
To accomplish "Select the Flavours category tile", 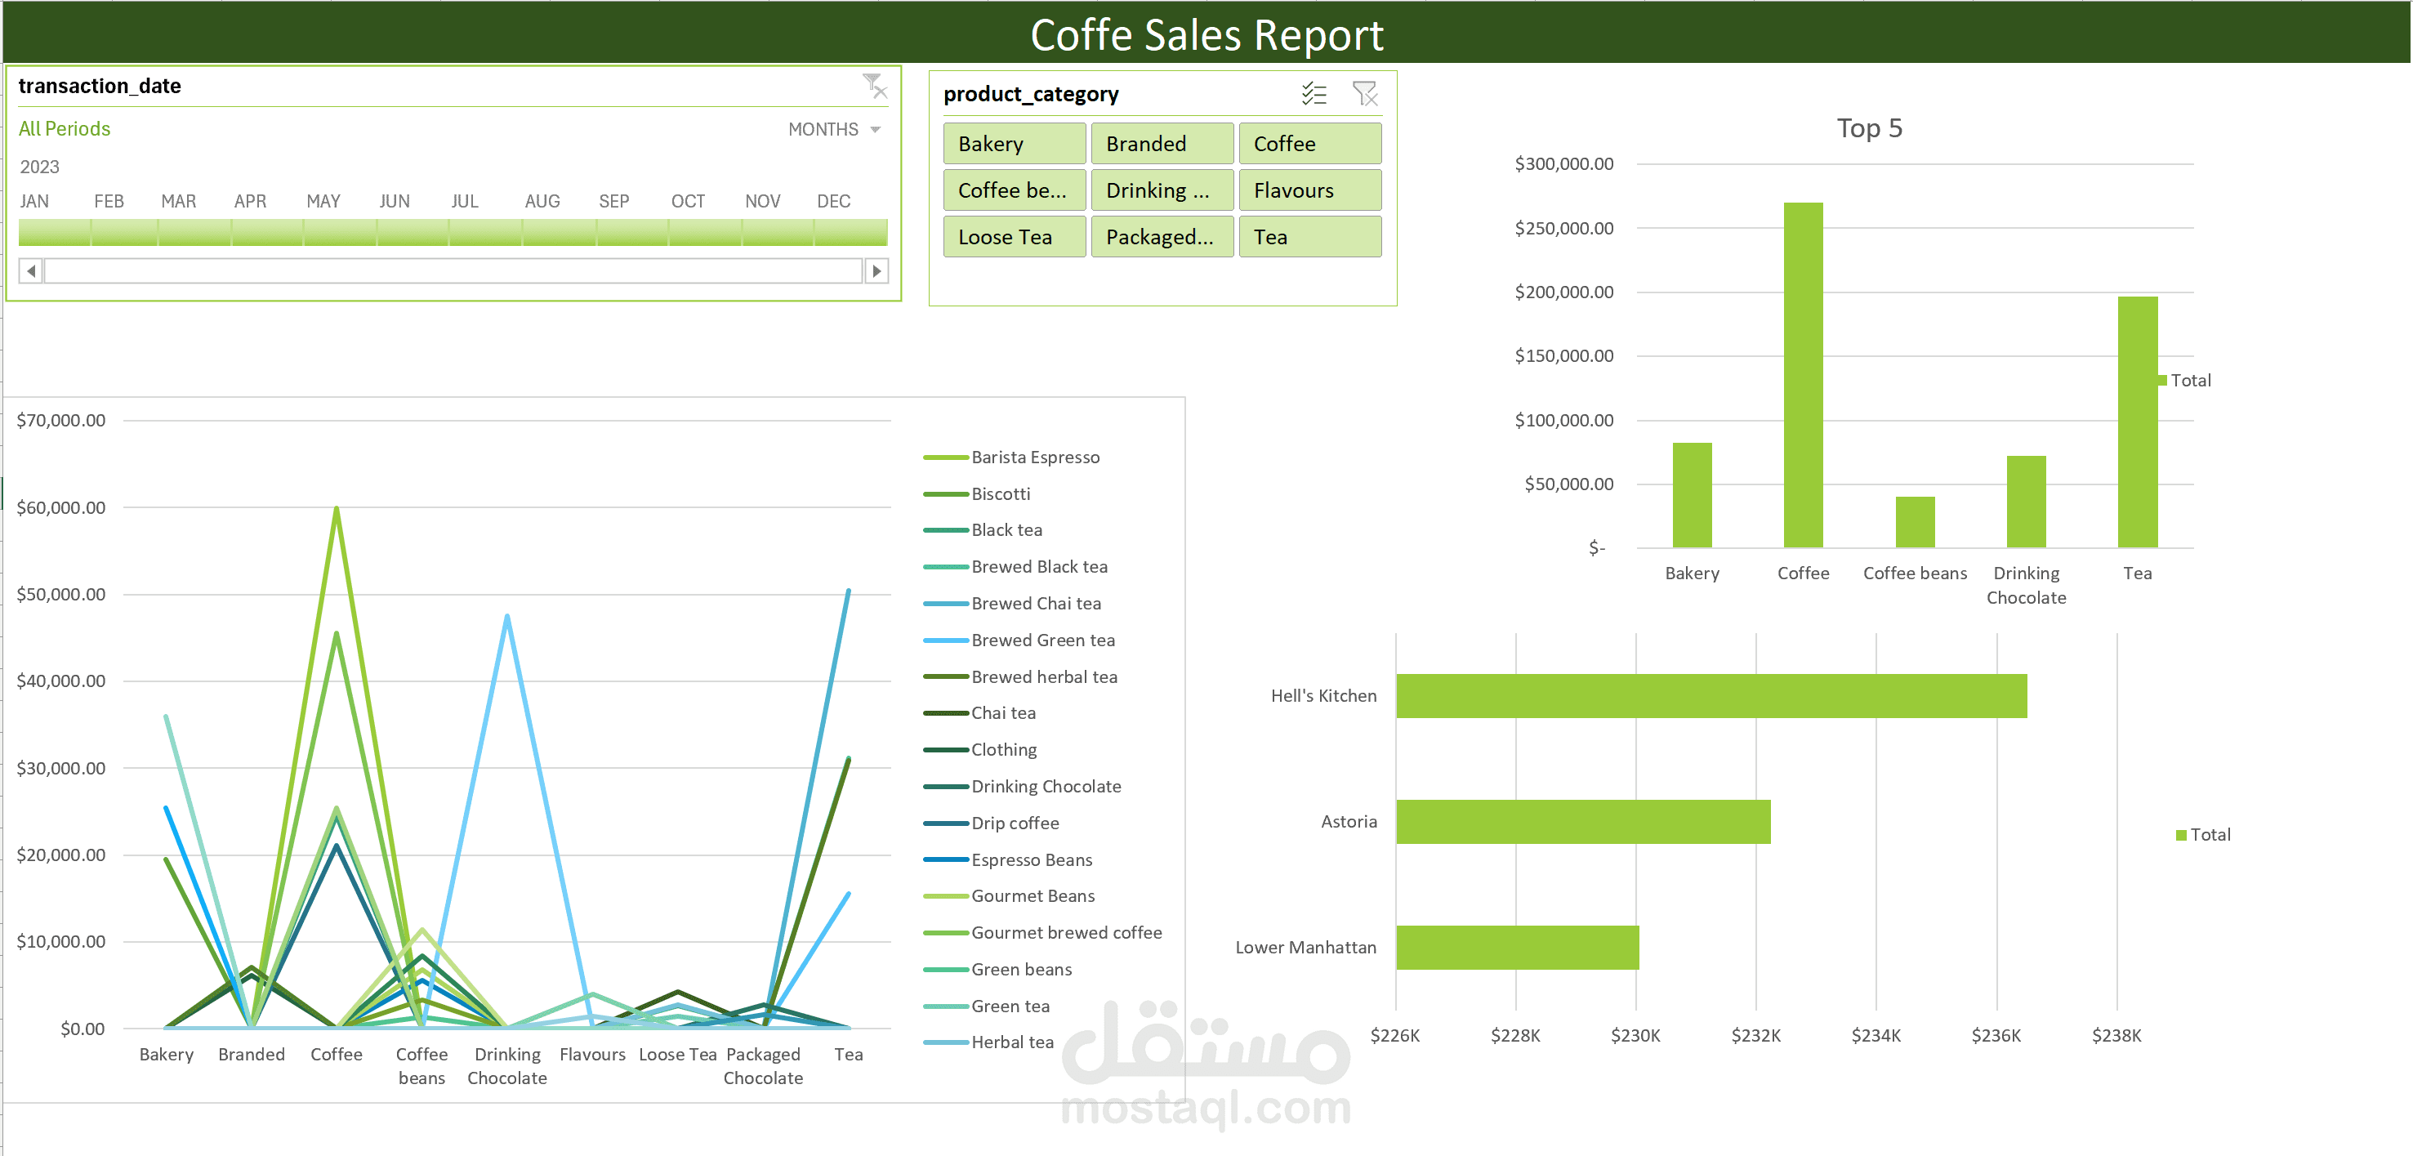I will 1309,190.
